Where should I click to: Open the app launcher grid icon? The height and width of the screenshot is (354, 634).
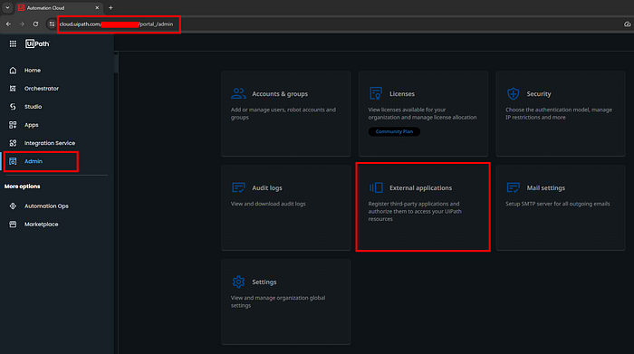(x=13, y=43)
